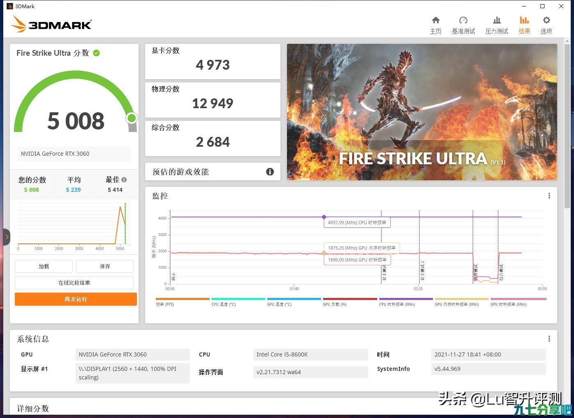Click the Fire Strike Ultra banner image
This screenshot has width=574, height=418.
pyautogui.click(x=422, y=112)
